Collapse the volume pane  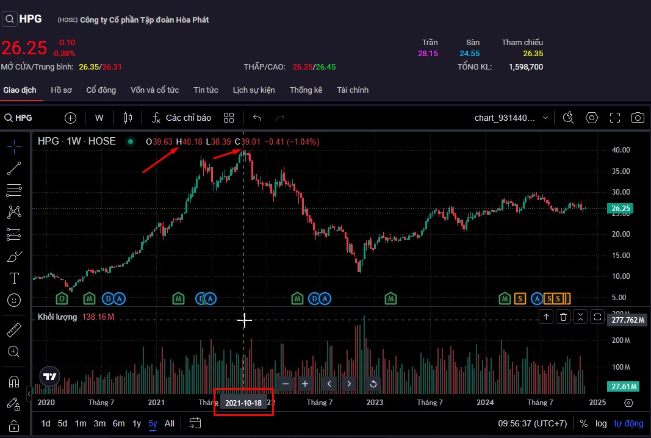pos(580,317)
